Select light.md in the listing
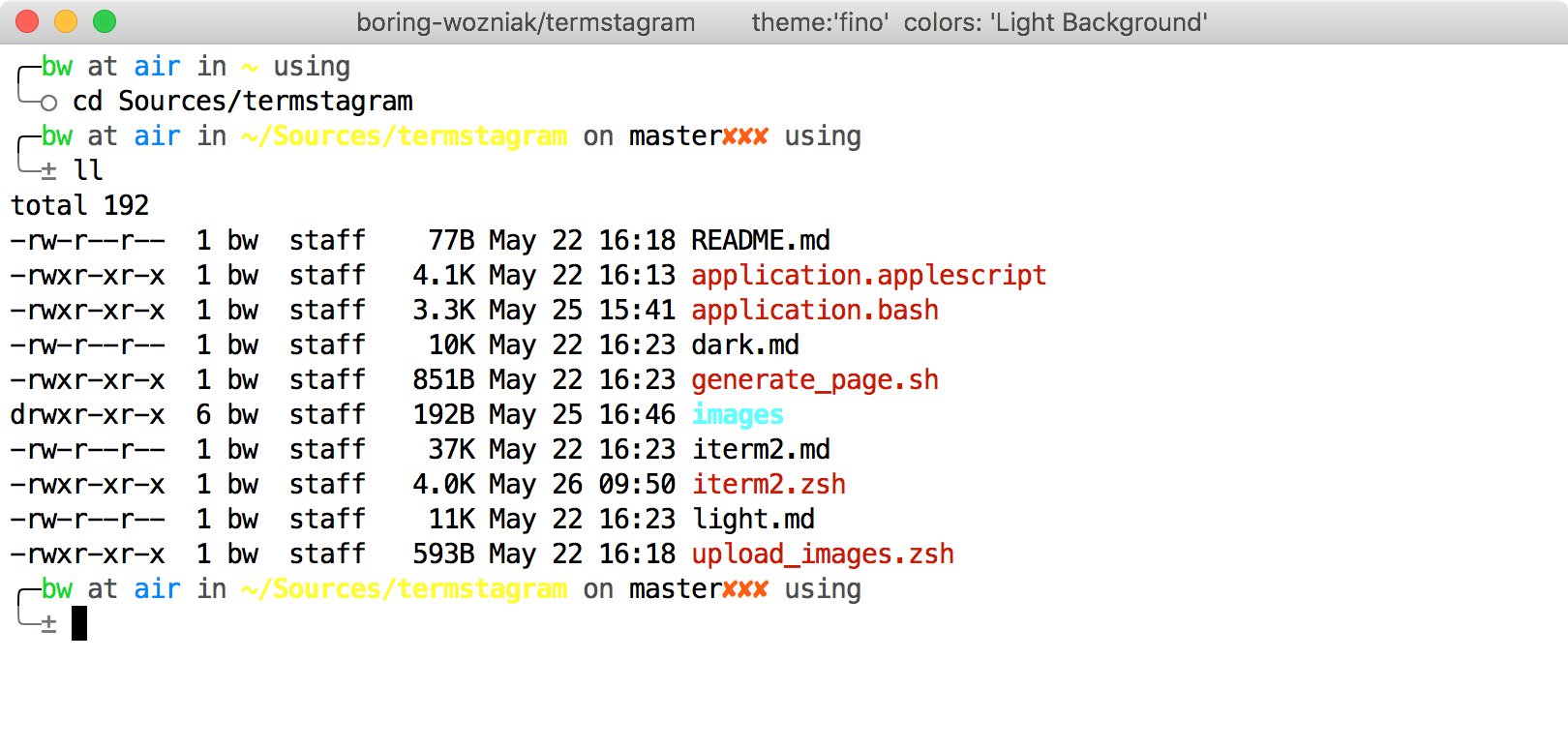The image size is (1568, 749). tap(753, 519)
